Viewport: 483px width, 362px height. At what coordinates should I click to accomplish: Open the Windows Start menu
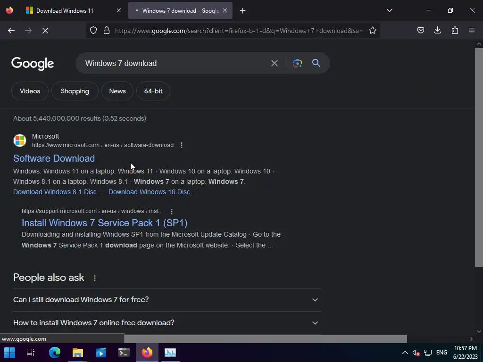click(x=10, y=353)
